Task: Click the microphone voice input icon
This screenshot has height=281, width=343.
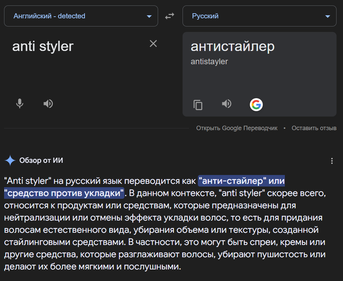Action: [x=20, y=103]
